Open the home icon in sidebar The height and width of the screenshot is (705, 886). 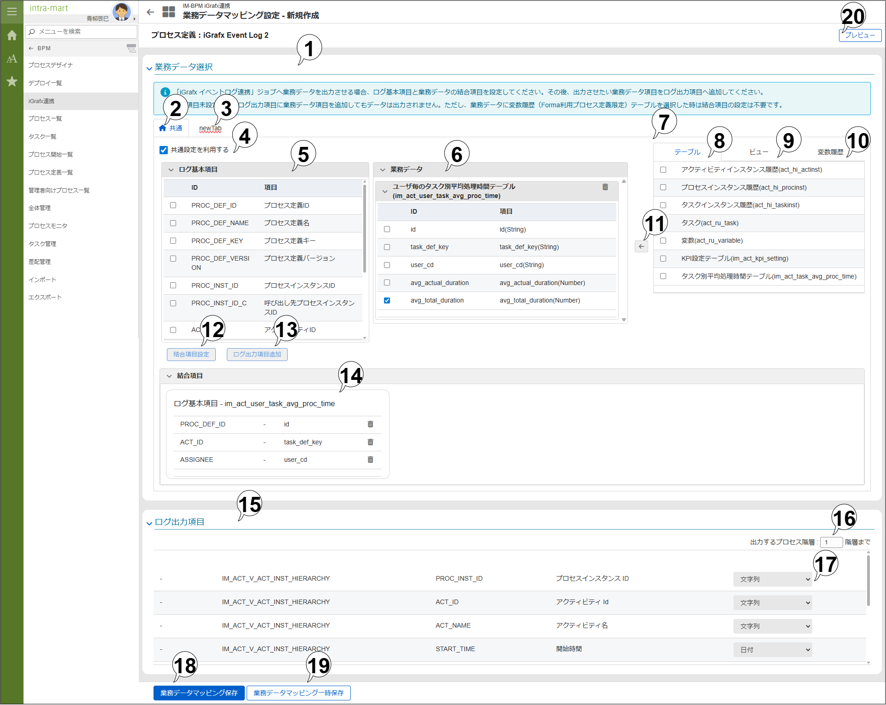(12, 35)
